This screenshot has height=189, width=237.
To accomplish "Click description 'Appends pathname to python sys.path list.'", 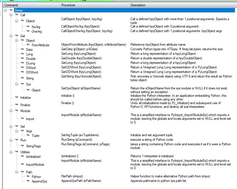I will (x=159, y=180).
